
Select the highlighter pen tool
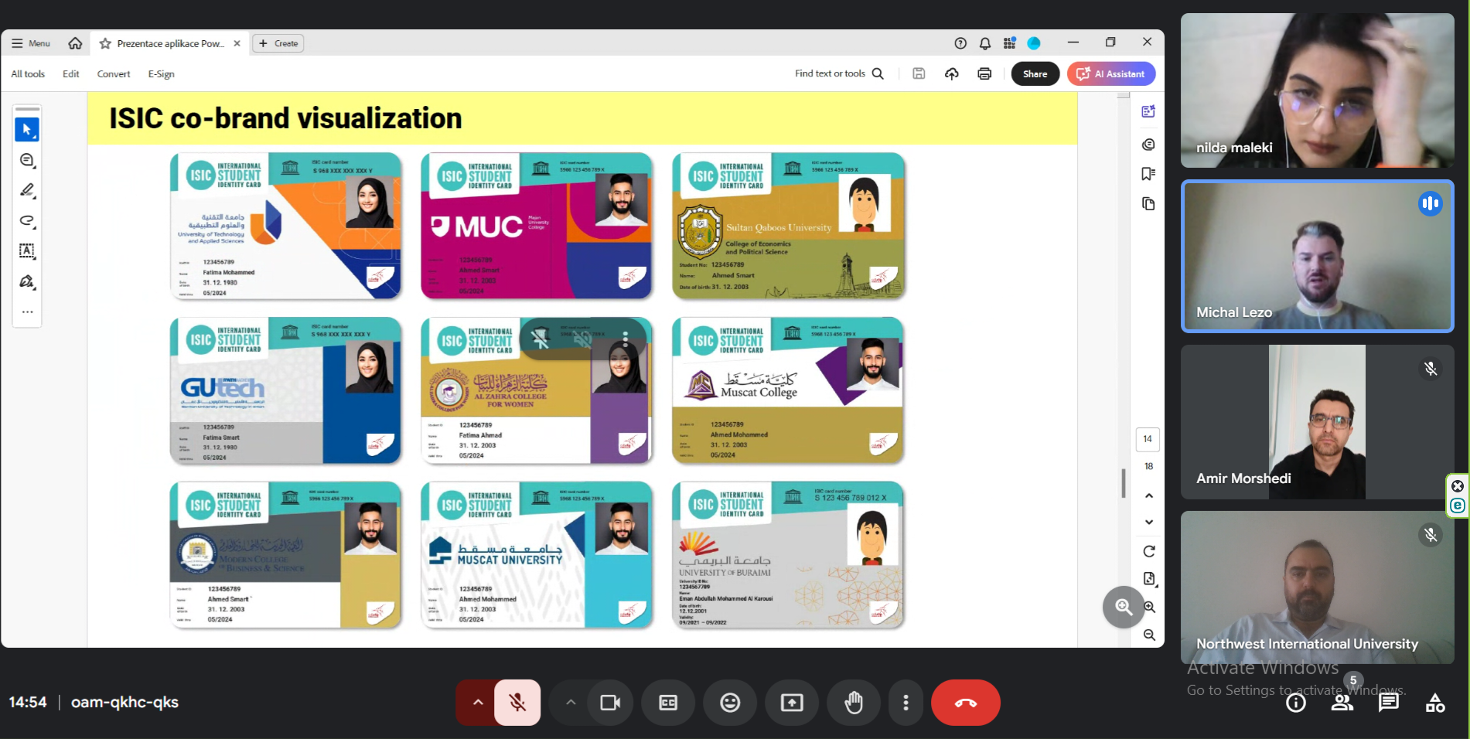click(27, 190)
